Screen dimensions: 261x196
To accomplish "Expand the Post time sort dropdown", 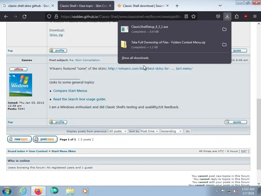I will (x=150, y=131).
